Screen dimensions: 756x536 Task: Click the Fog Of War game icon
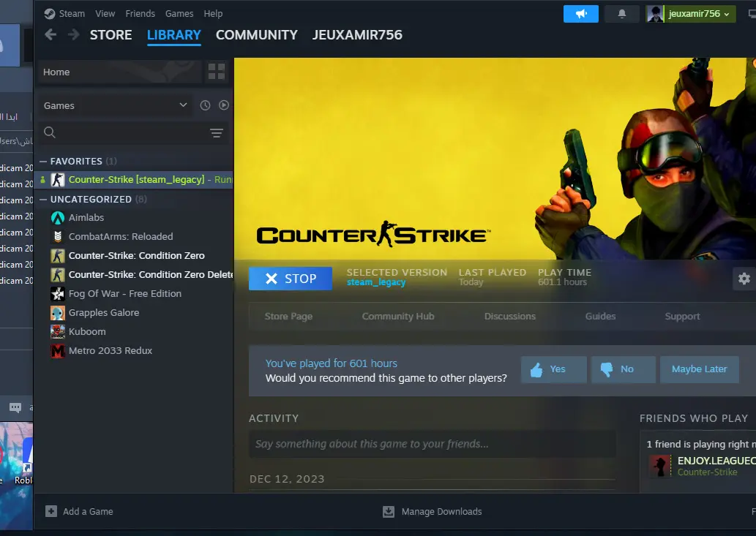click(x=58, y=294)
